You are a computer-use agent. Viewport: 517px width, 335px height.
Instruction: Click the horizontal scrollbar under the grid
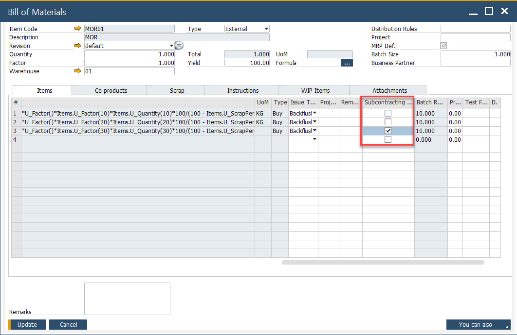click(383, 262)
